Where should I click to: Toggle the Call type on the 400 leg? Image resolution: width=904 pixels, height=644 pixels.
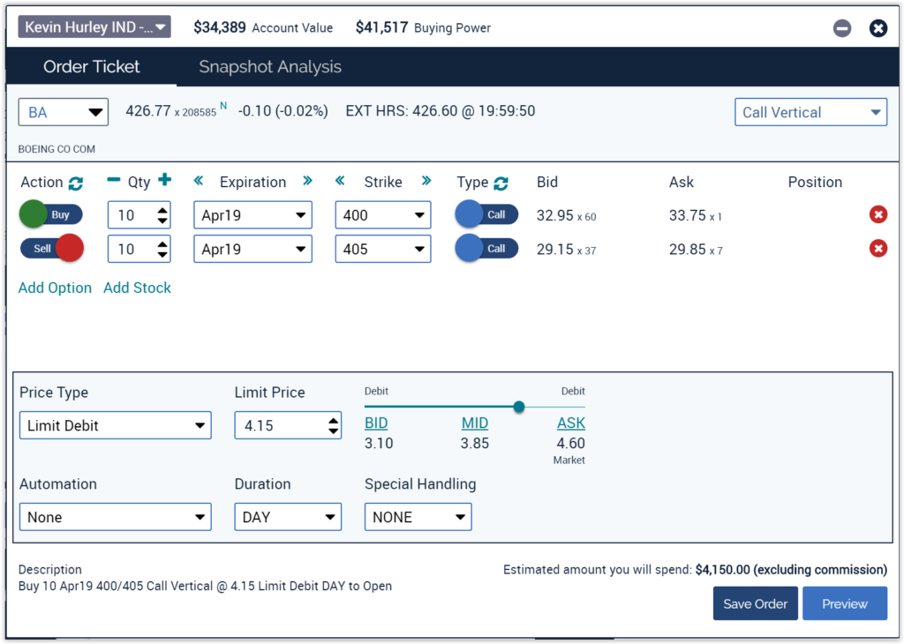pyautogui.click(x=486, y=214)
